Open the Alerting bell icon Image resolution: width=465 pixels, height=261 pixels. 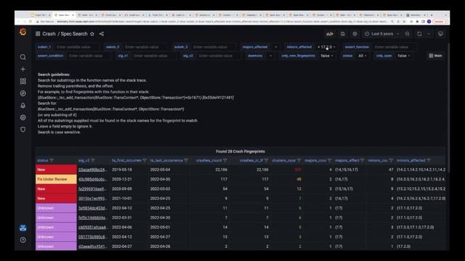click(23, 105)
